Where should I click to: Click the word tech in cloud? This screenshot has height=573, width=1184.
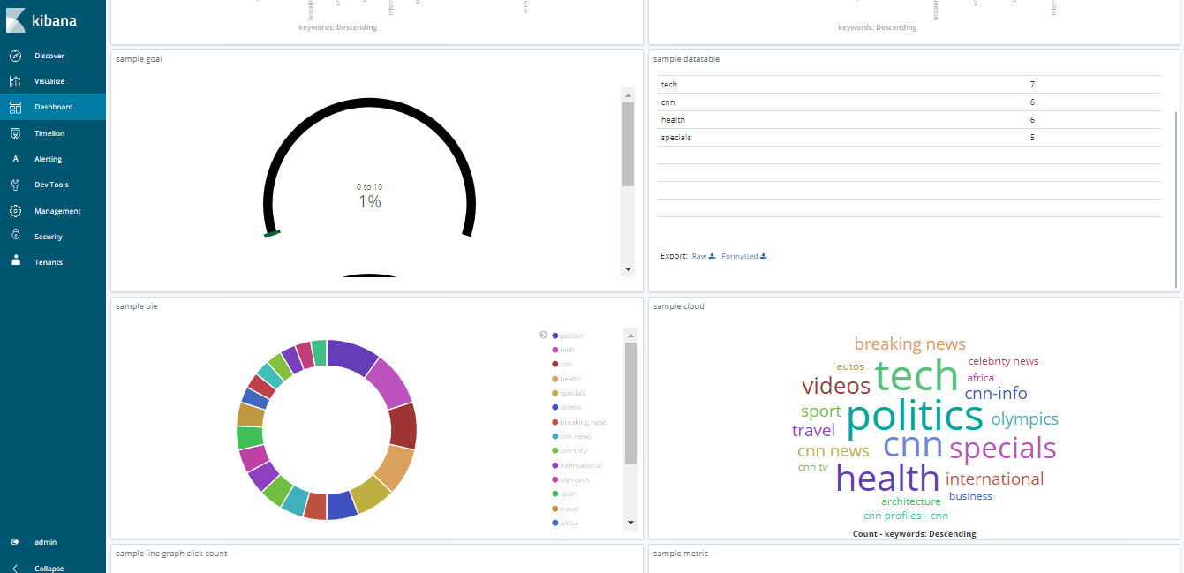tap(916, 375)
